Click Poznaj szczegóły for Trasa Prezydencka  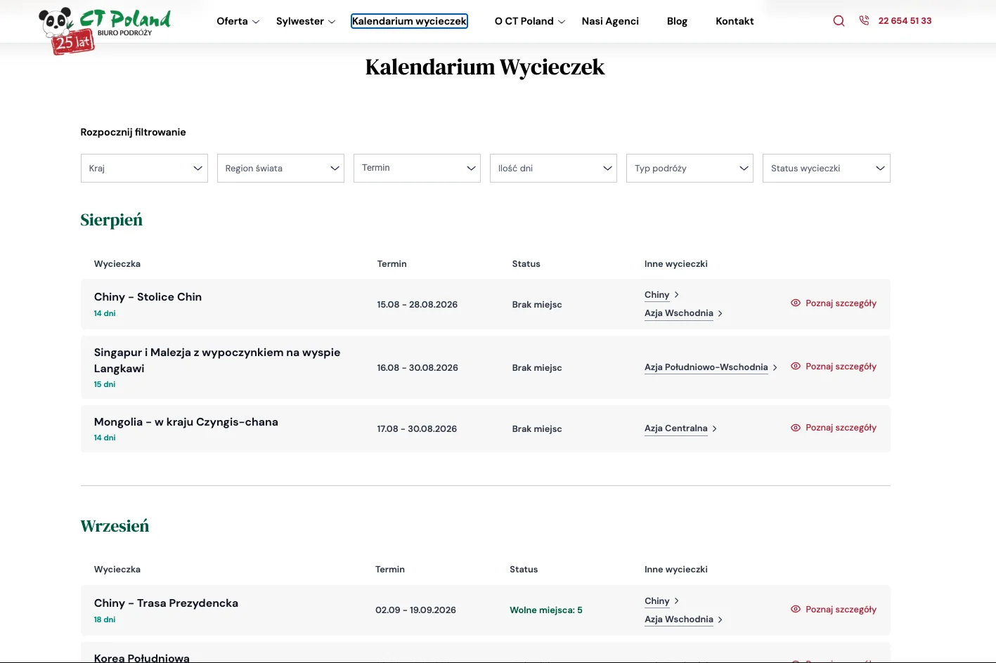(841, 610)
